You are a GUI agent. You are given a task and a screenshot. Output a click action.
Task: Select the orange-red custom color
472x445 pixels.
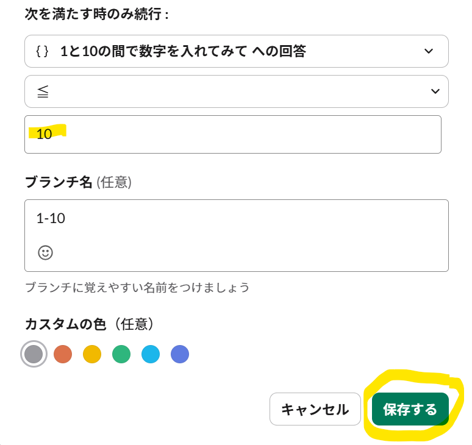point(63,354)
